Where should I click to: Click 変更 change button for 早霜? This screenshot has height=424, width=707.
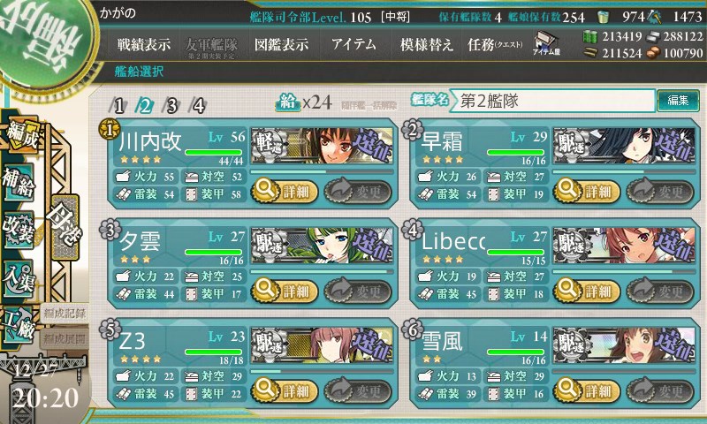pyautogui.click(x=659, y=192)
